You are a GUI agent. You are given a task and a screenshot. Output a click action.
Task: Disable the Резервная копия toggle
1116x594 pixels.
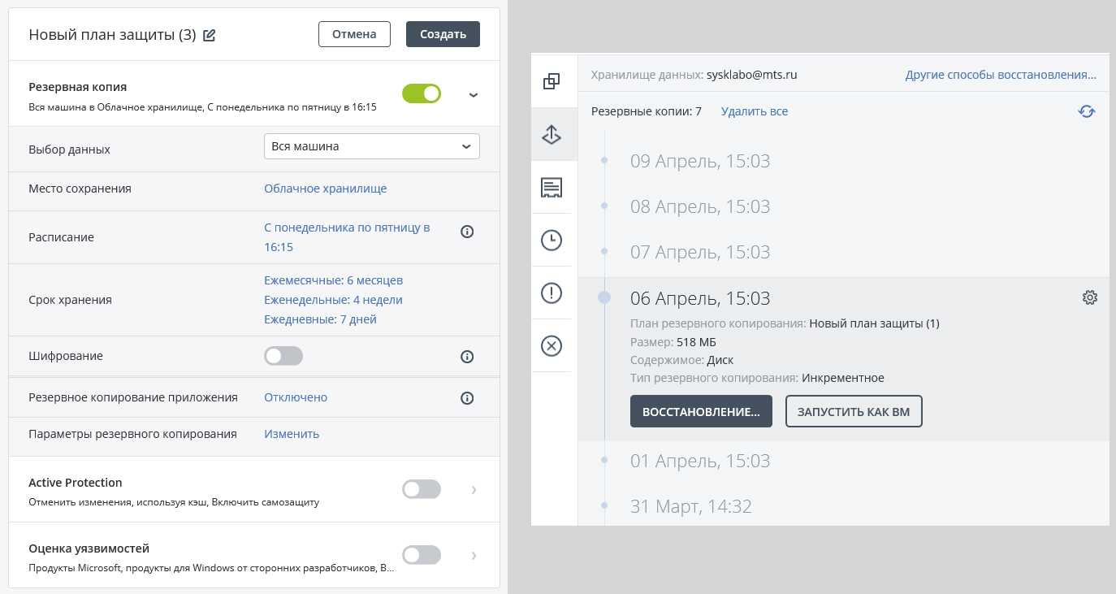point(422,94)
